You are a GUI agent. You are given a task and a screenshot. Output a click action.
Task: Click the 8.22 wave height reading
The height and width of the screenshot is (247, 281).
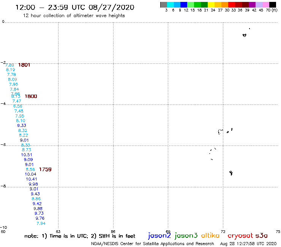[x=24, y=135]
